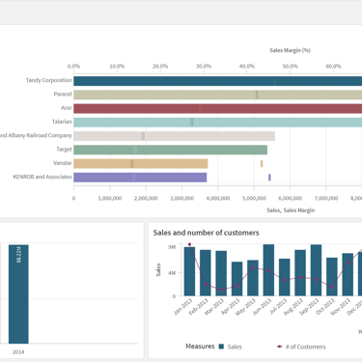The width and height of the screenshot is (362, 362).
Task: Select the Acer red bar
Action: point(218,108)
